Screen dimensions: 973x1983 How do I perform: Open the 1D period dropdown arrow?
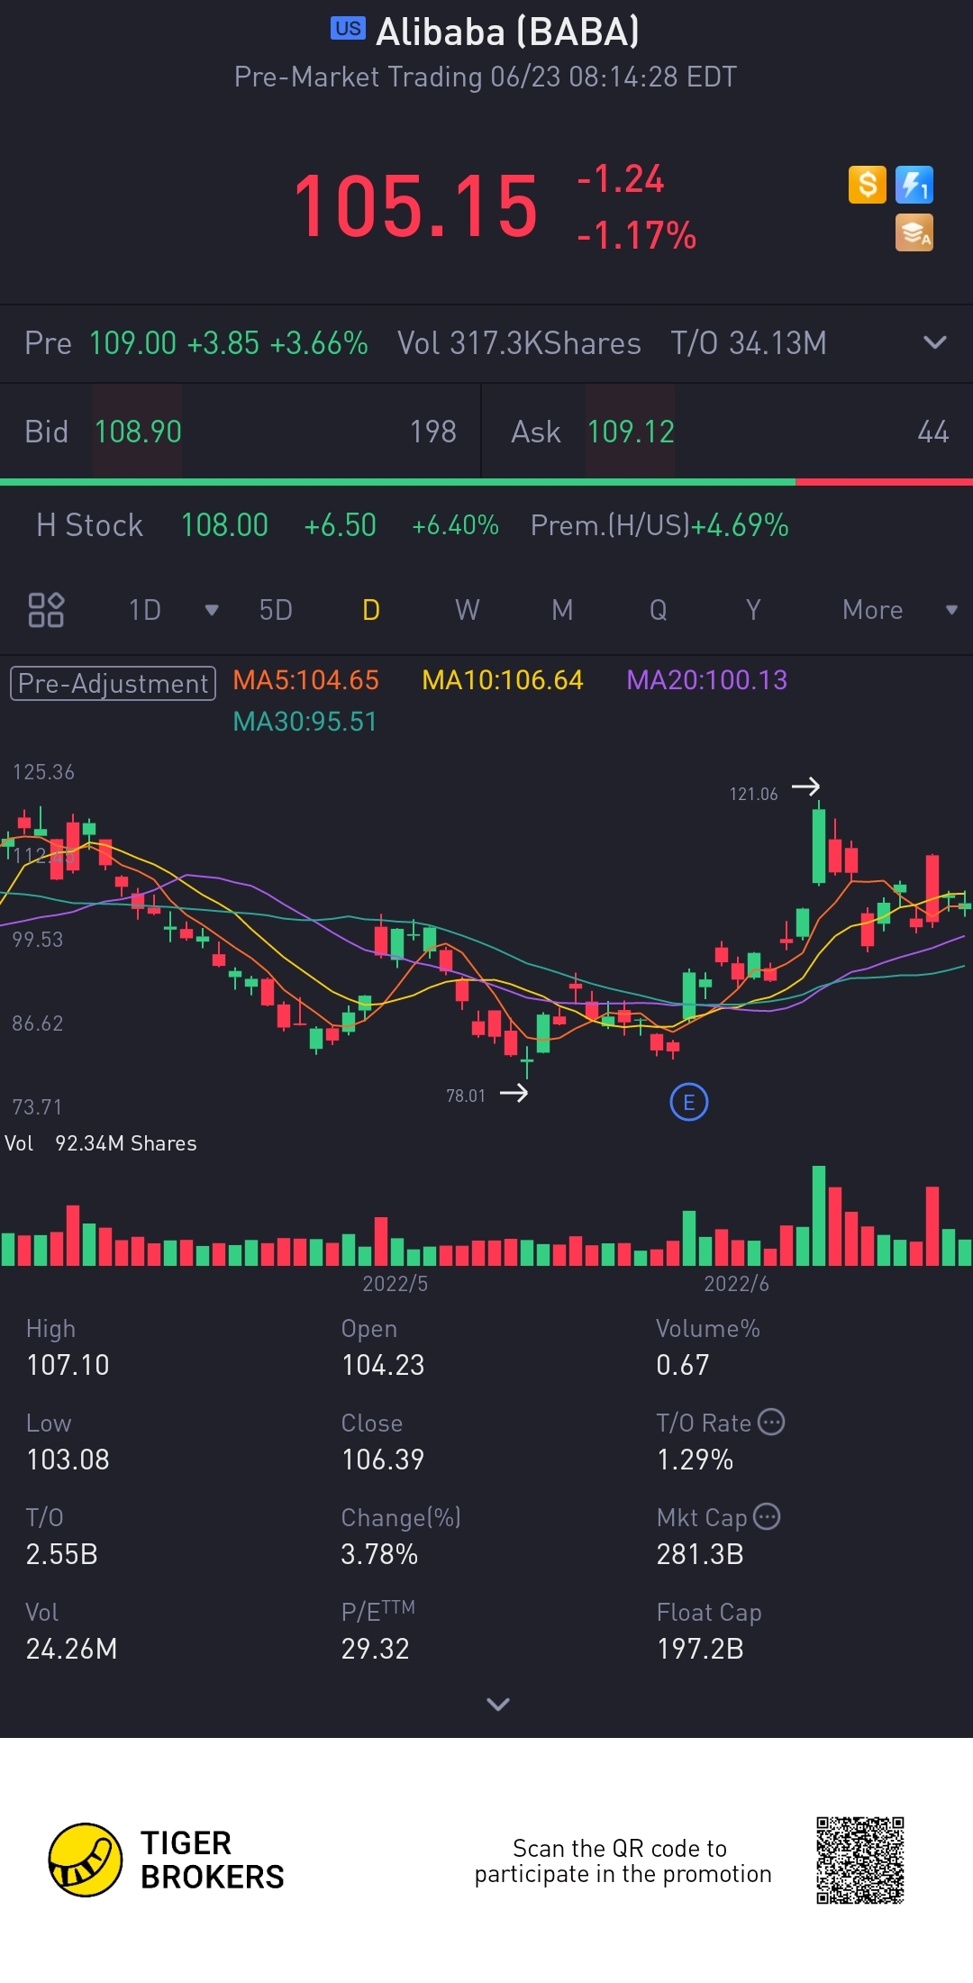[x=212, y=610]
